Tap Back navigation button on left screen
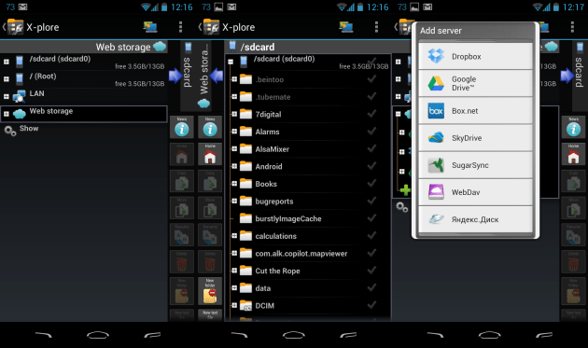588x348 pixels. (x=44, y=335)
